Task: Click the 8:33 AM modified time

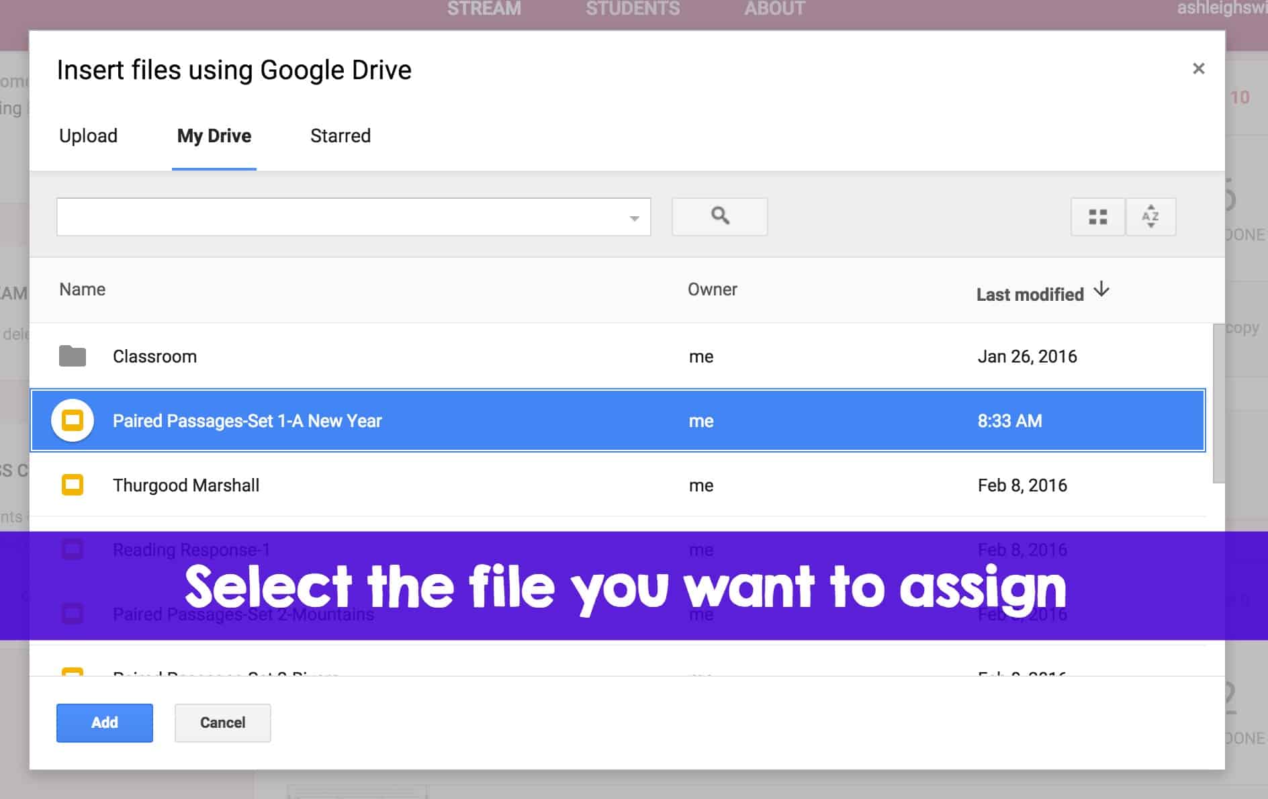Action: [x=1009, y=421]
